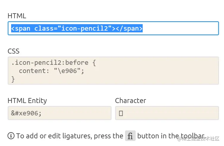Click the content "\e906" CSS line
The height and width of the screenshot is (146, 224).
pyautogui.click(x=51, y=71)
